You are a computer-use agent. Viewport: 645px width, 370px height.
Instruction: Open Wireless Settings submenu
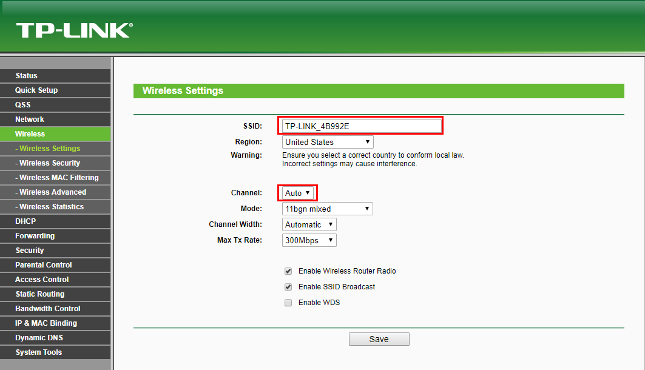(x=55, y=149)
